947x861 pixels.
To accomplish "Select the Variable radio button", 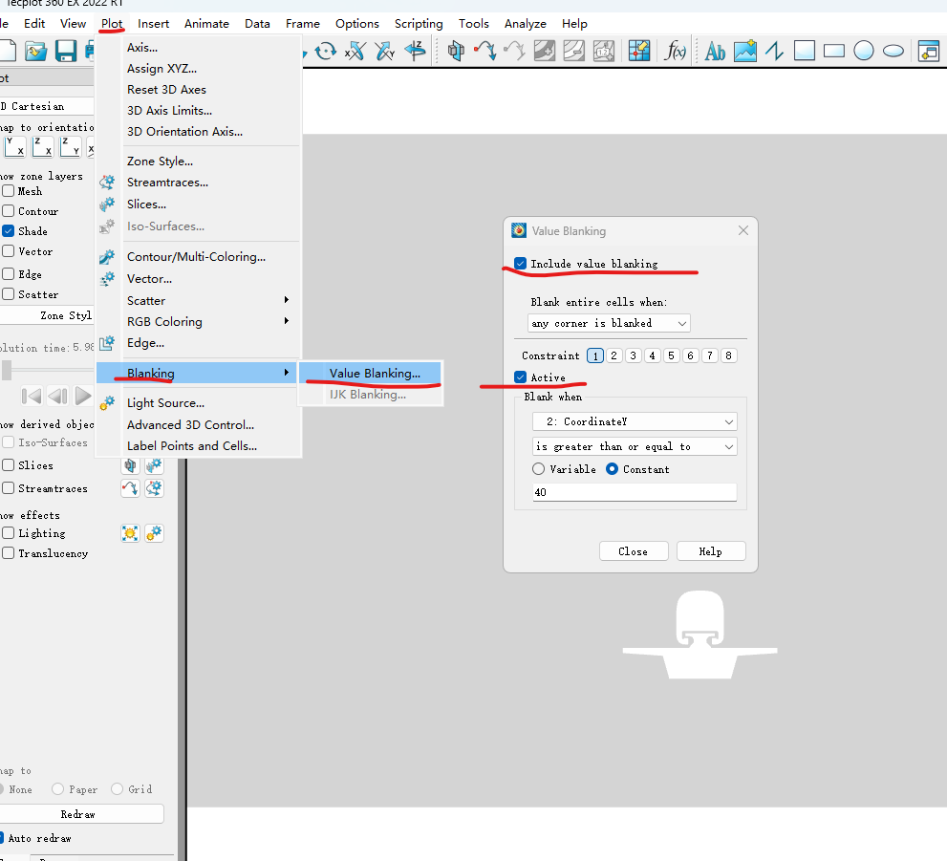I will coord(539,469).
